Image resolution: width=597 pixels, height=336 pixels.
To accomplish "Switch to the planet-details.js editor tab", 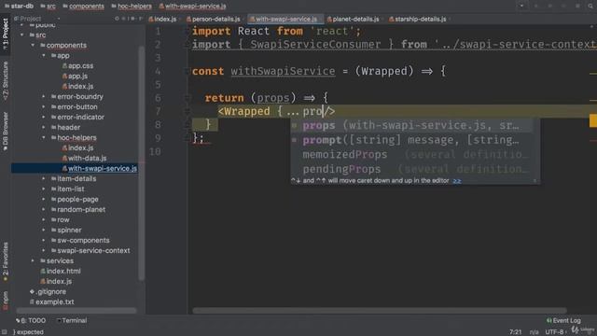I will [x=353, y=19].
